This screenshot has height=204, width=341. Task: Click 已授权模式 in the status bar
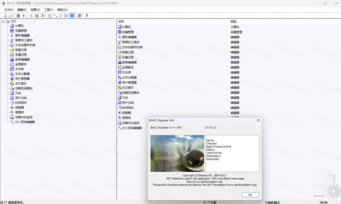tap(272, 202)
